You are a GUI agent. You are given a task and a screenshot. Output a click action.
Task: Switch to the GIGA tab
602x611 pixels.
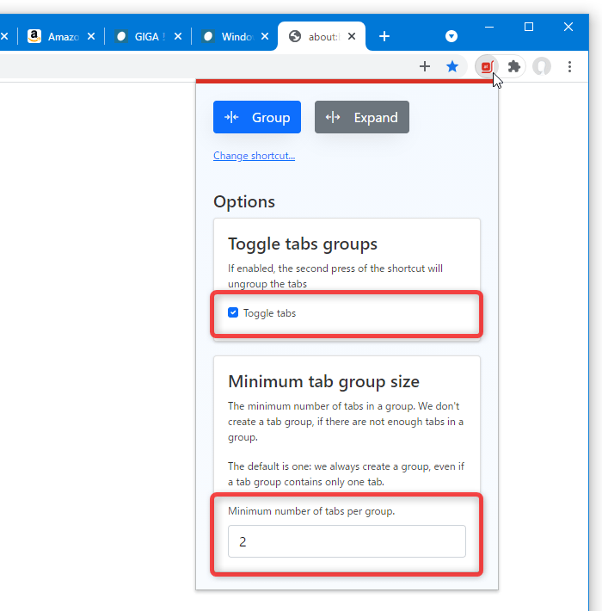(x=141, y=37)
